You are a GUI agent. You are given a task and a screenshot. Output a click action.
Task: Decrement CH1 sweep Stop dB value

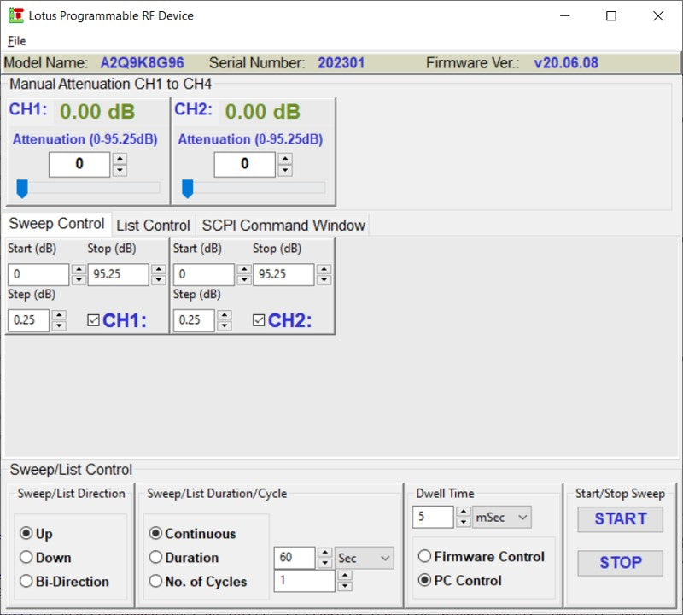[158, 280]
